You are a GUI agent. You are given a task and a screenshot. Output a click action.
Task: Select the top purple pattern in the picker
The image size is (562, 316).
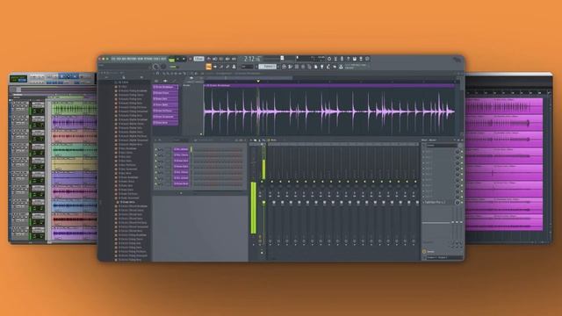pyautogui.click(x=165, y=87)
